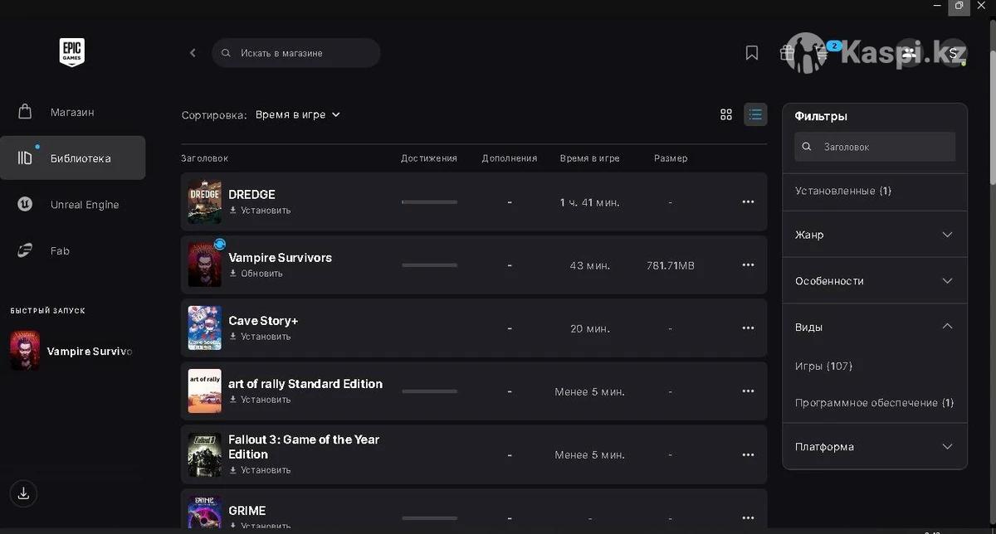Open Cave Story+ three-dots options menu
The image size is (996, 534).
[x=748, y=328]
